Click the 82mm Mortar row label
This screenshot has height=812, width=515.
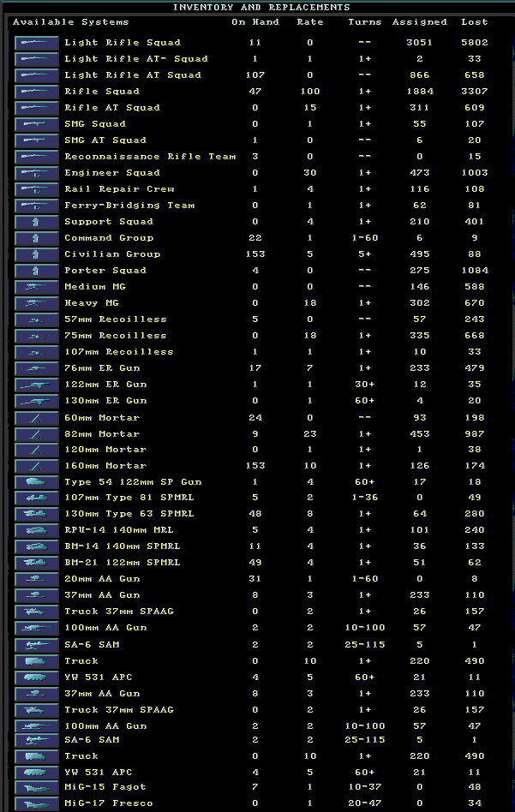[x=102, y=434]
